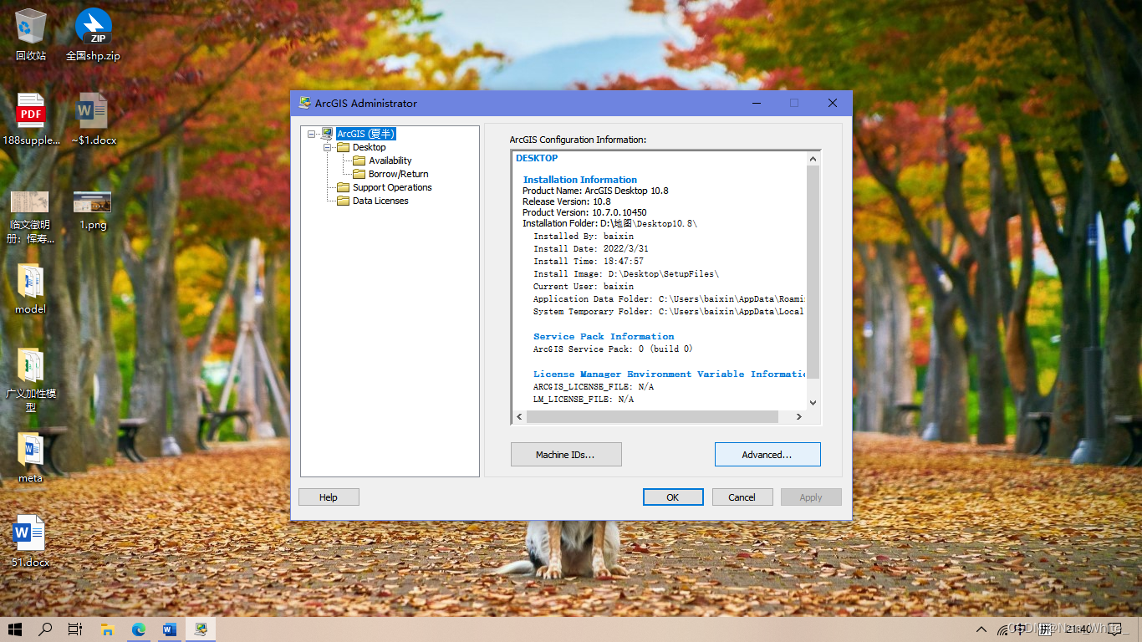Collapse the Desktop tree node
1142x642 pixels.
pos(328,147)
